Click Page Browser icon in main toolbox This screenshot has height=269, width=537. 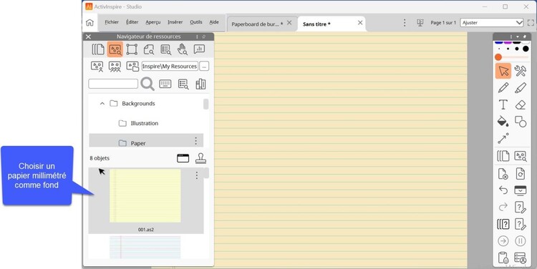tap(503, 156)
